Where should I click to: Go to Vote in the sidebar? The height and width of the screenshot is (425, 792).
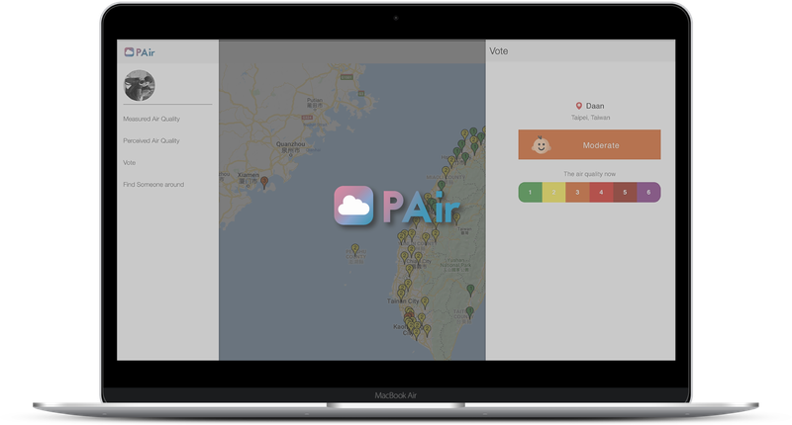pyautogui.click(x=130, y=162)
